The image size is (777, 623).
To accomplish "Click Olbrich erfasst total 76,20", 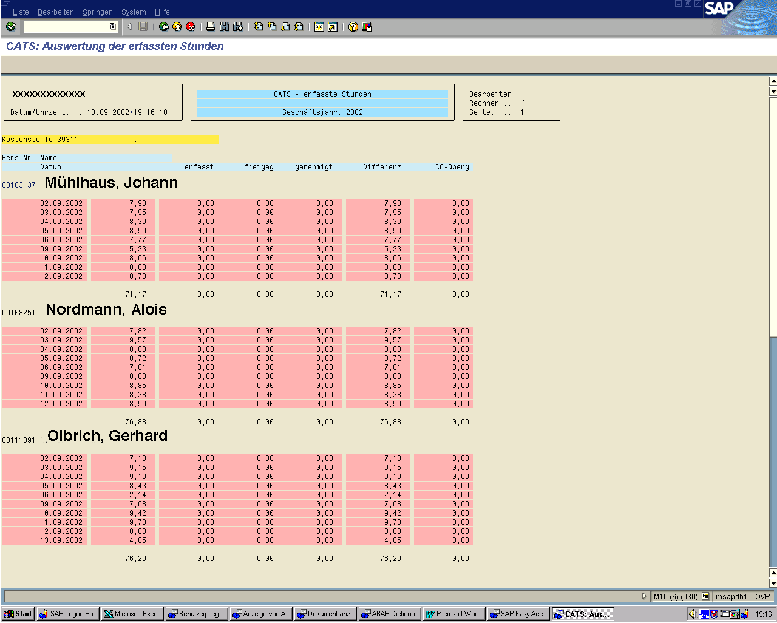I will (135, 559).
